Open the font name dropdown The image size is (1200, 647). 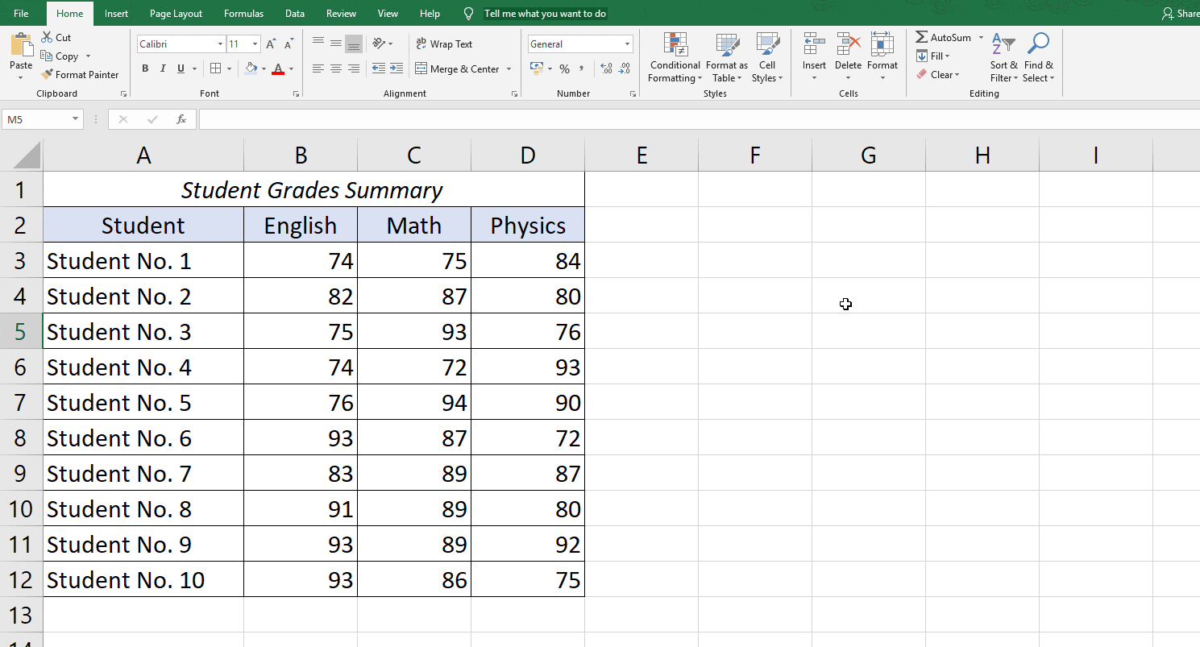click(x=219, y=43)
